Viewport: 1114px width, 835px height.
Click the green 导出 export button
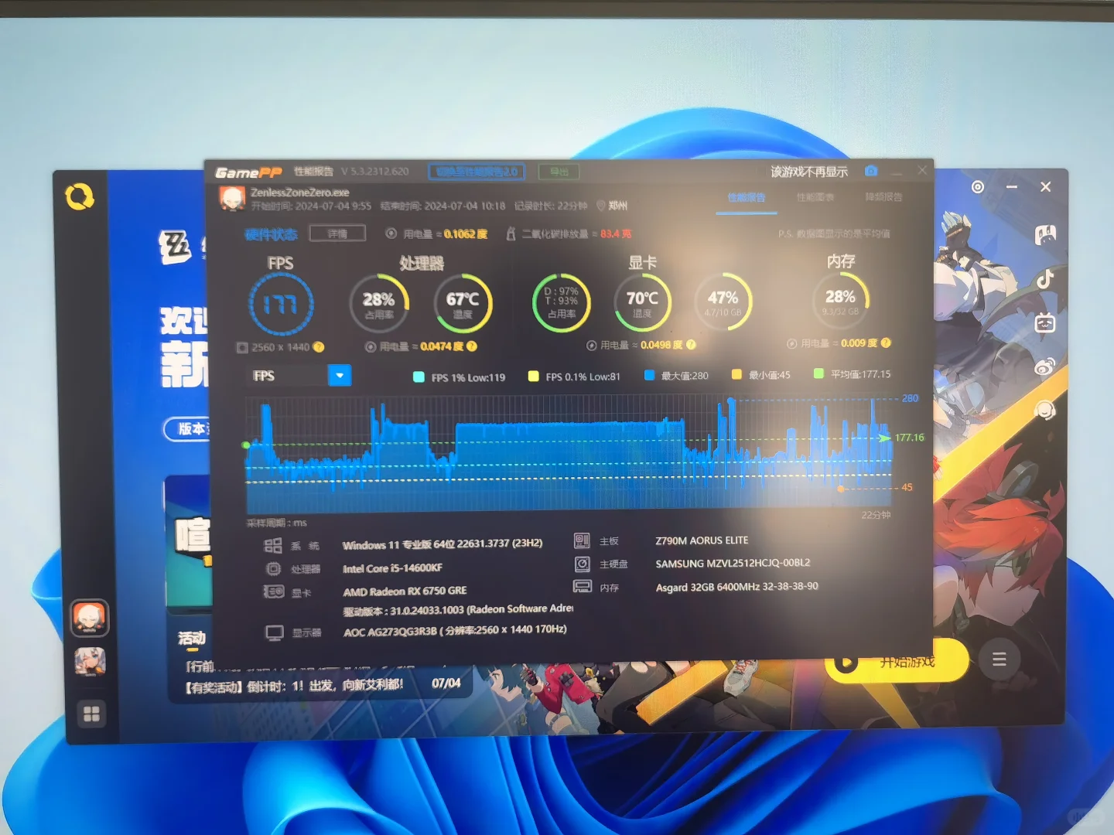(x=559, y=172)
